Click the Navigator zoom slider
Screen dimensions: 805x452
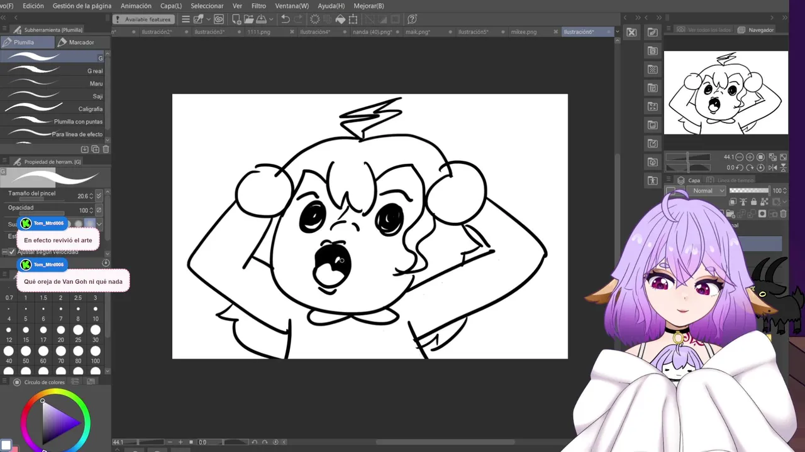point(688,157)
